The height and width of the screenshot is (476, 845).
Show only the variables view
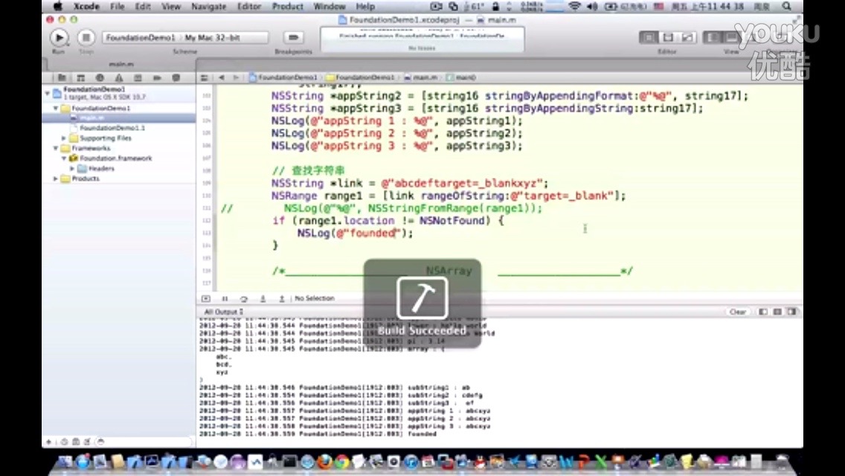(x=763, y=312)
